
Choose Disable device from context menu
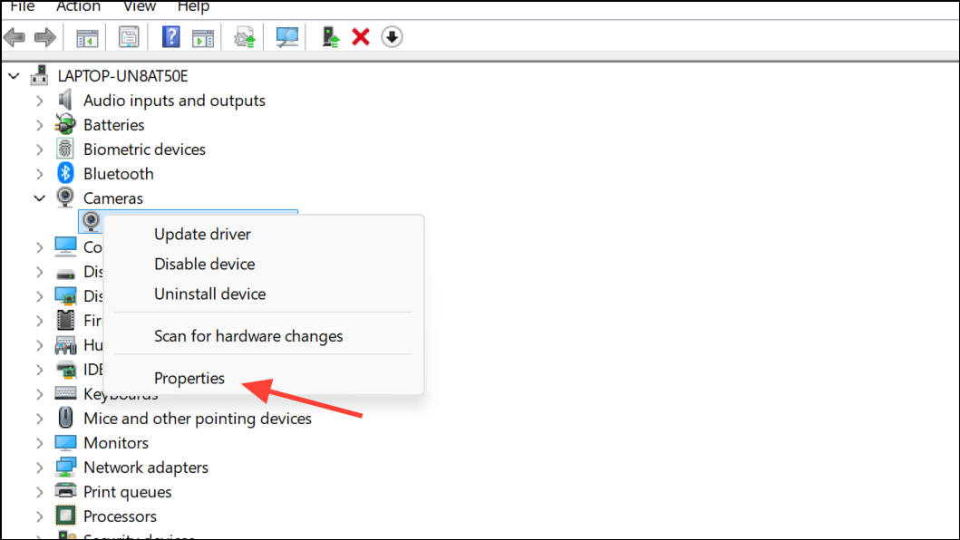pyautogui.click(x=204, y=265)
